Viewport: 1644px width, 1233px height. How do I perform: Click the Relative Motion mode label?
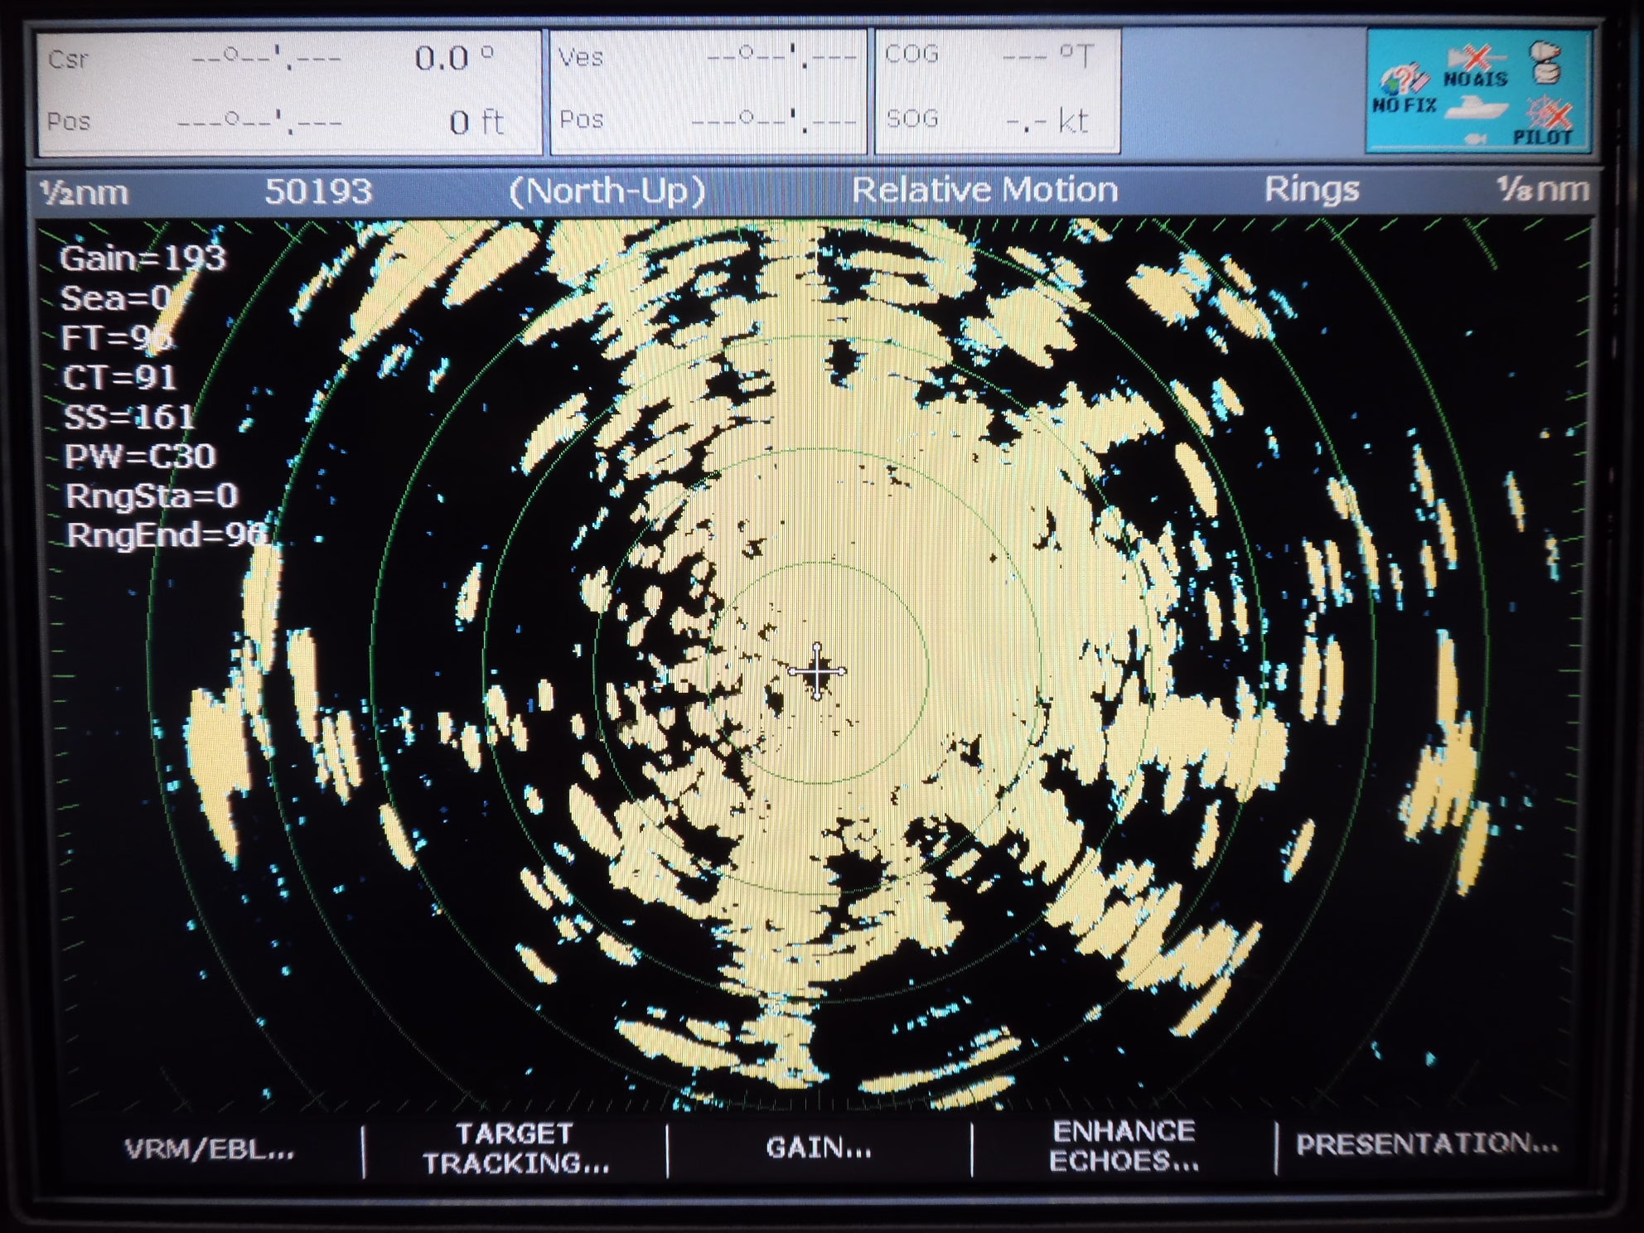[x=984, y=190]
